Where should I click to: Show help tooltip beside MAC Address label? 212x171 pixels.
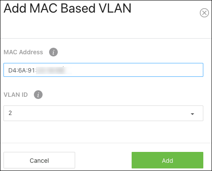[53, 52]
